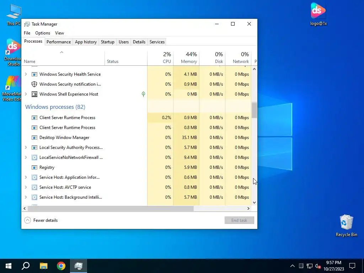Collapse view with Fewer details
This screenshot has width=364, height=273.
(x=41, y=220)
